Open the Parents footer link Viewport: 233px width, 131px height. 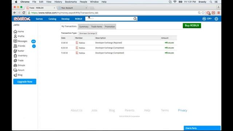tap(130, 110)
